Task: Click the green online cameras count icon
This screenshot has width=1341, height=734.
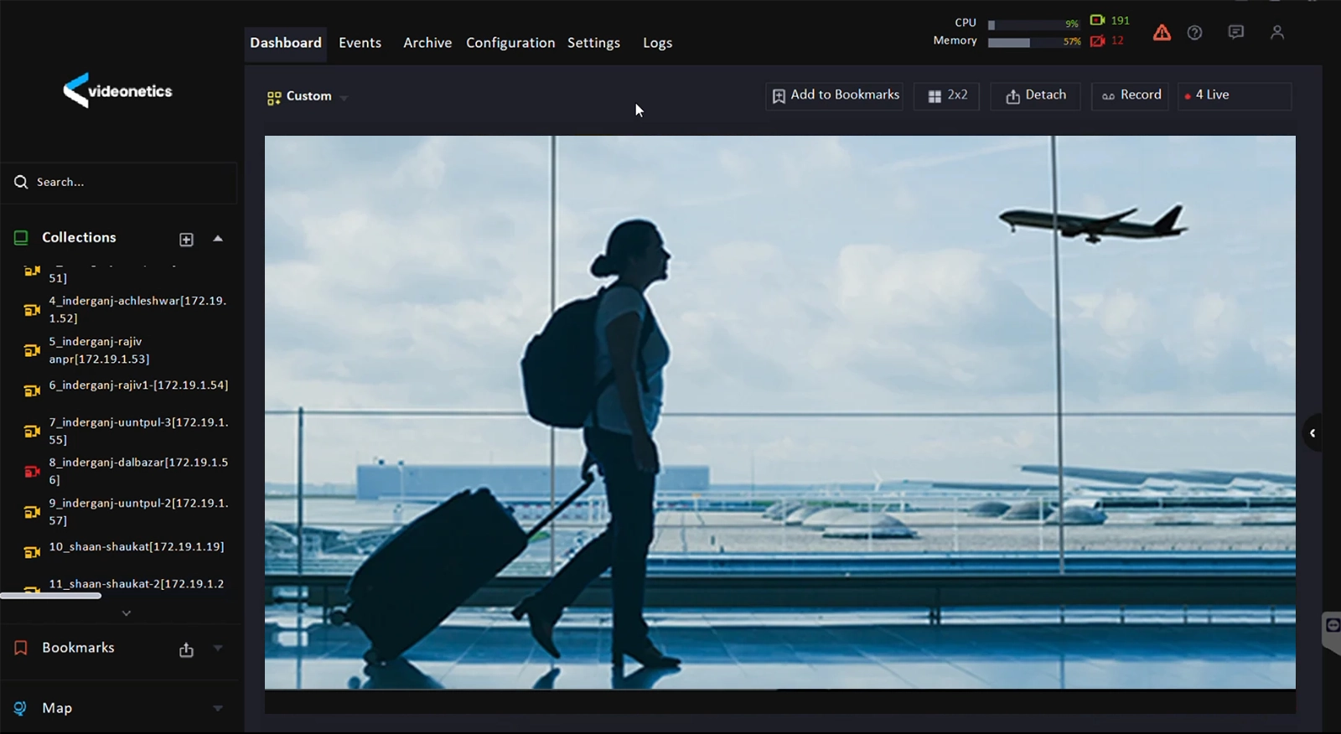Action: (1097, 20)
